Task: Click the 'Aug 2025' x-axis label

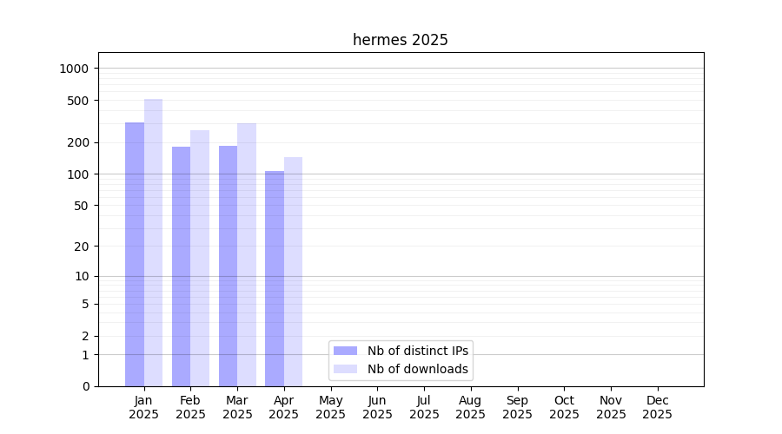Action: [470, 407]
